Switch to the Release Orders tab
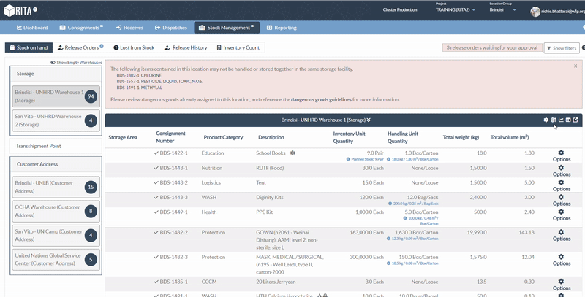Viewport: 585px width, 297px height. pyautogui.click(x=81, y=47)
